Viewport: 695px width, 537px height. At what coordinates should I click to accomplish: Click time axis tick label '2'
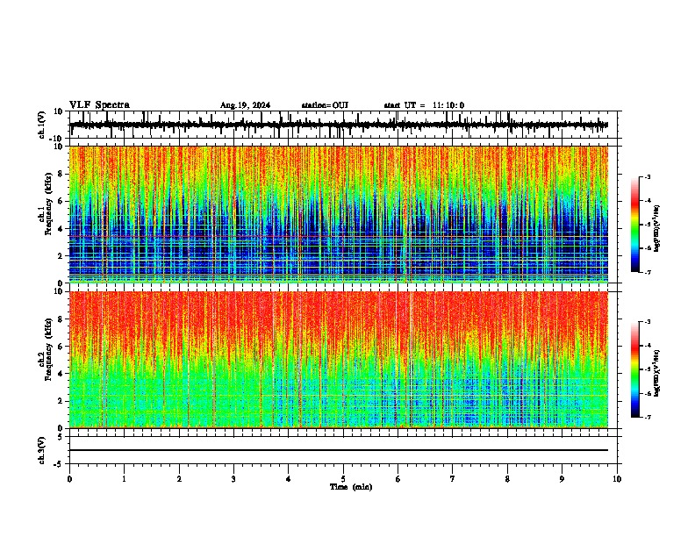[179, 479]
